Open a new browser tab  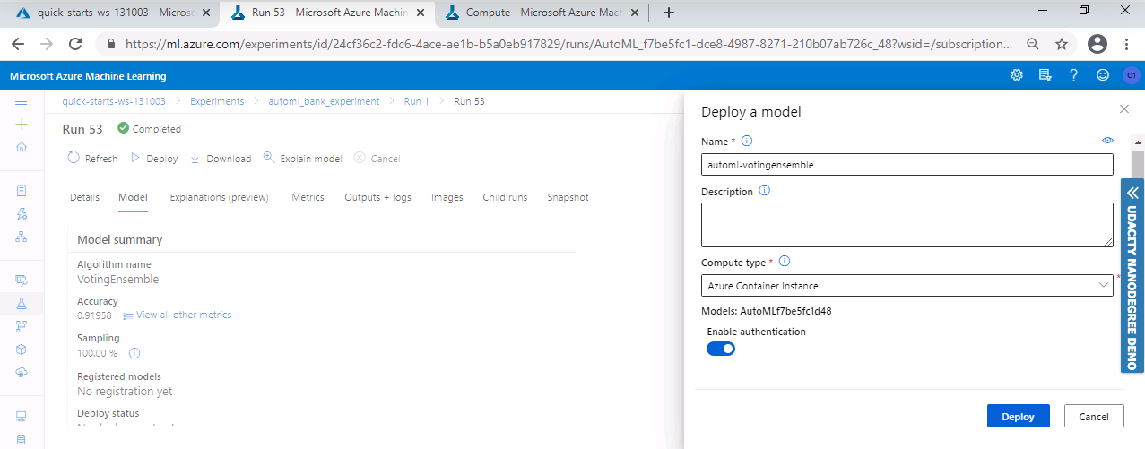(x=668, y=13)
